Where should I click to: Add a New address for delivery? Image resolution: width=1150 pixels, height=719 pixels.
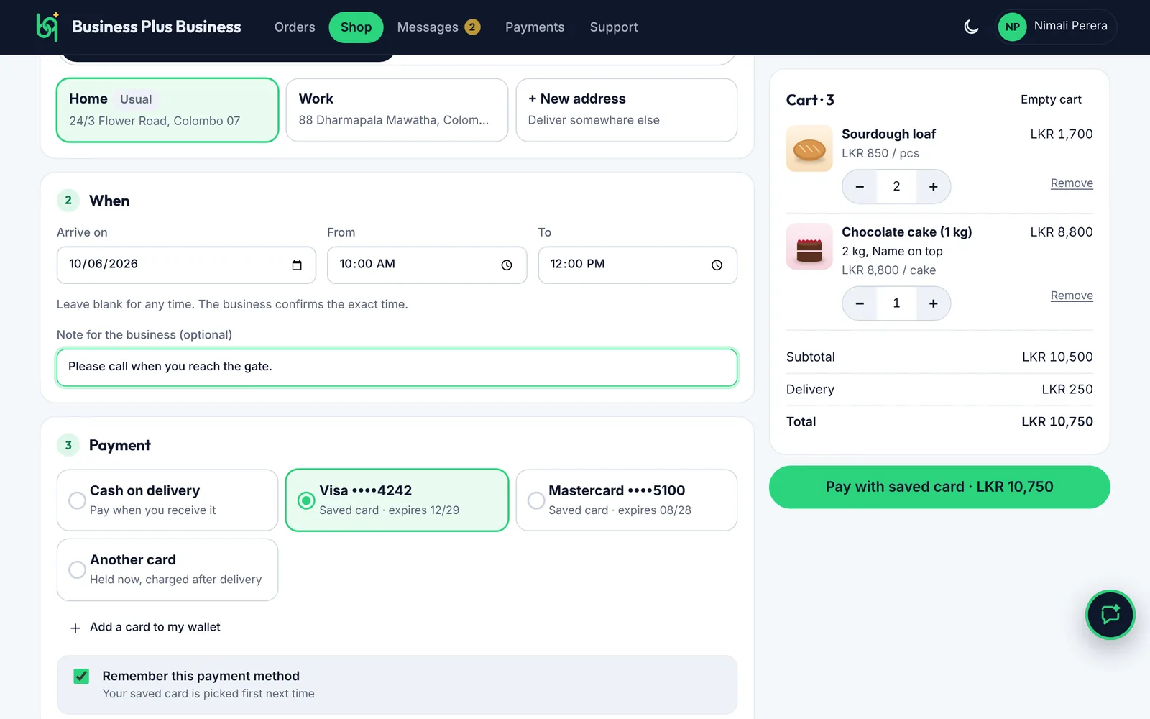(x=627, y=110)
